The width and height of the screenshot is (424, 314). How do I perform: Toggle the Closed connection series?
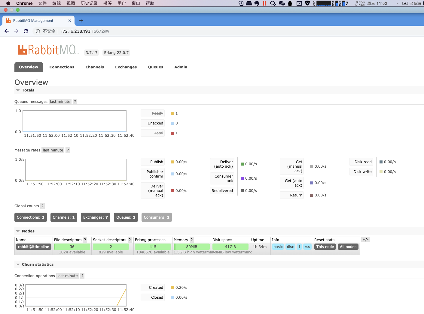pyautogui.click(x=153, y=298)
